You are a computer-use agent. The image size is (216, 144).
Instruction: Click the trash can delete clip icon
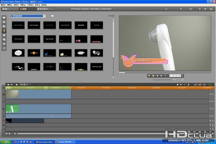188,85
